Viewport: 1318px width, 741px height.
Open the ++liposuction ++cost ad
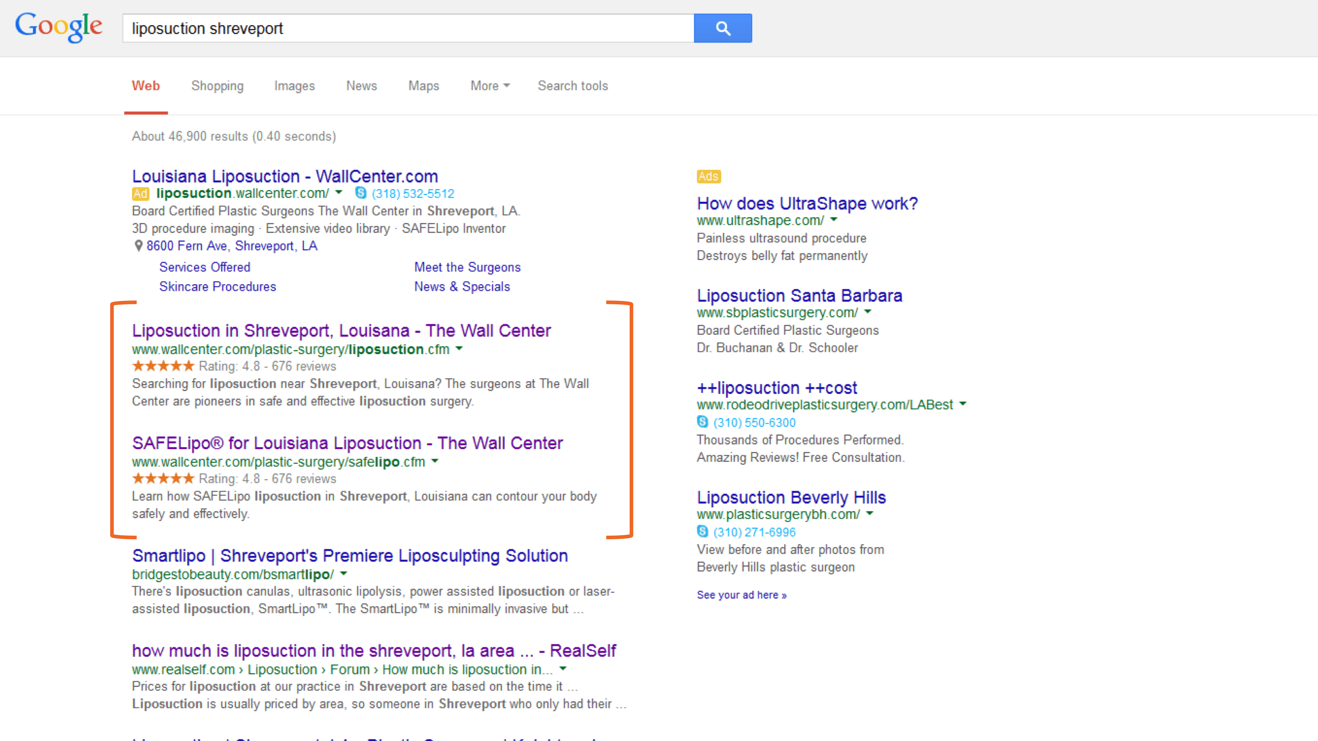point(777,388)
